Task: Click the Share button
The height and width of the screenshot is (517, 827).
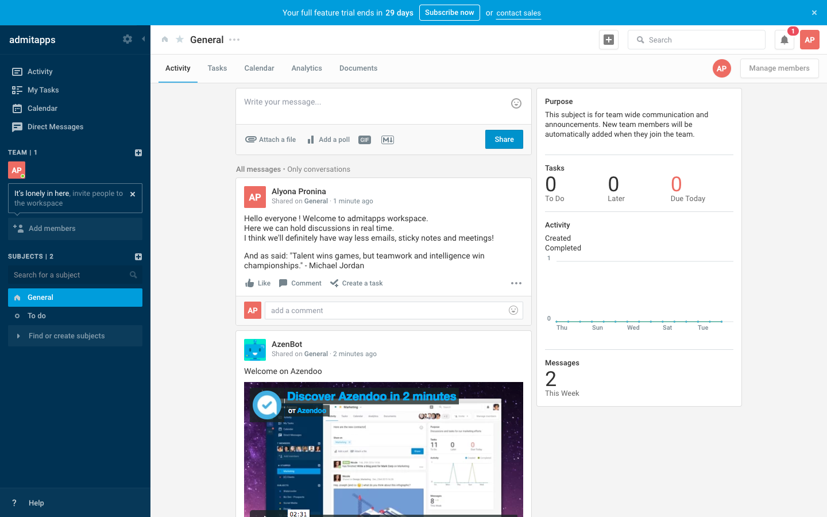Action: (x=504, y=139)
